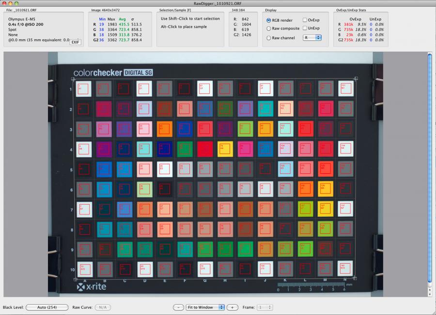
Task: Click the exposure text "0.4s f/0 @ISO 200"
Action: coord(26,25)
